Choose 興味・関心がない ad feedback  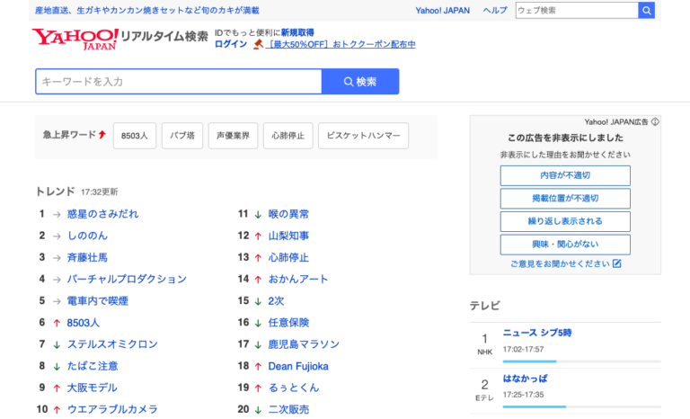point(565,244)
